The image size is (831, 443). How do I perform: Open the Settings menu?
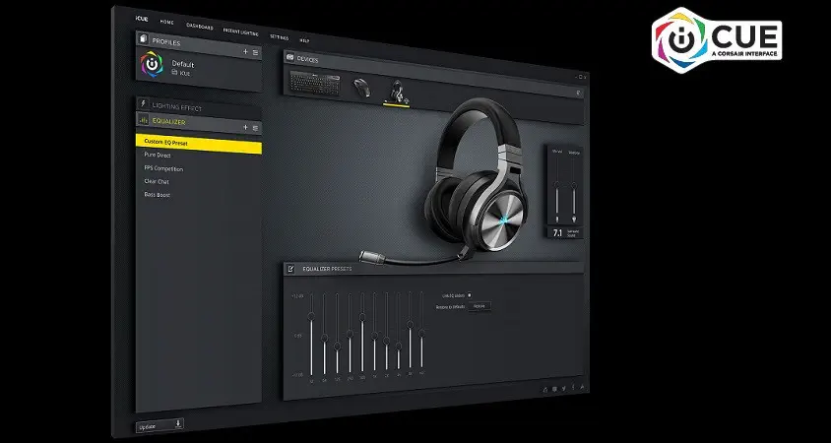280,37
